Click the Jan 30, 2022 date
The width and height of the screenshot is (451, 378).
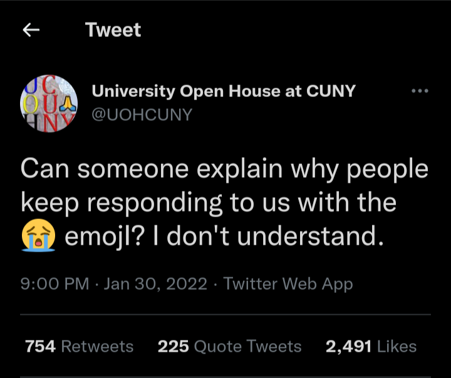(155, 284)
